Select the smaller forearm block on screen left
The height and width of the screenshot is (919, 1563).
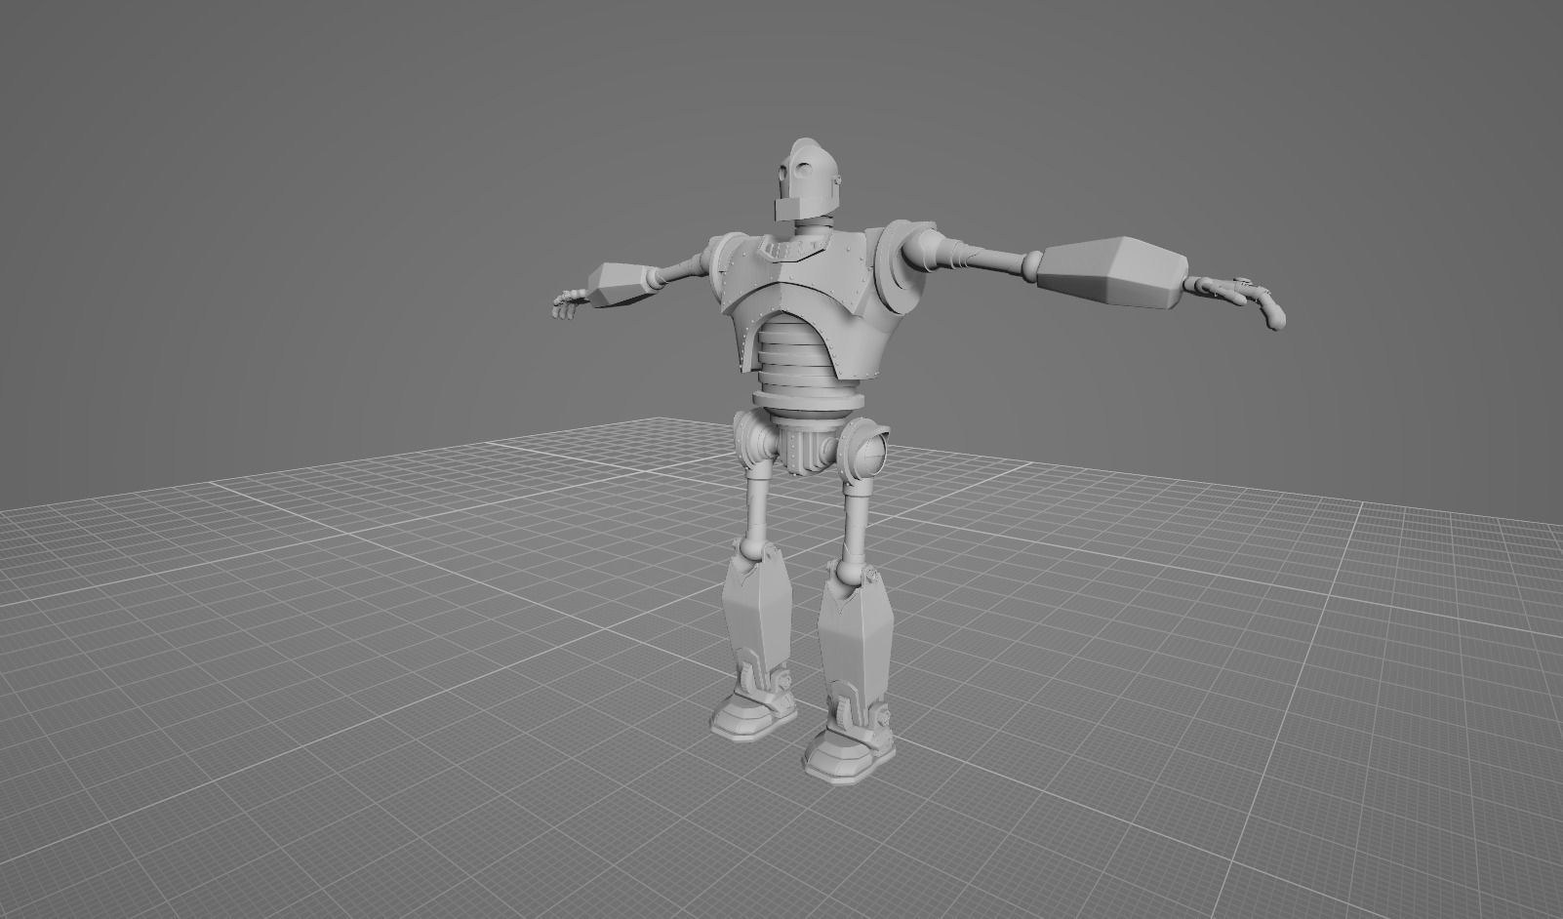tap(621, 284)
